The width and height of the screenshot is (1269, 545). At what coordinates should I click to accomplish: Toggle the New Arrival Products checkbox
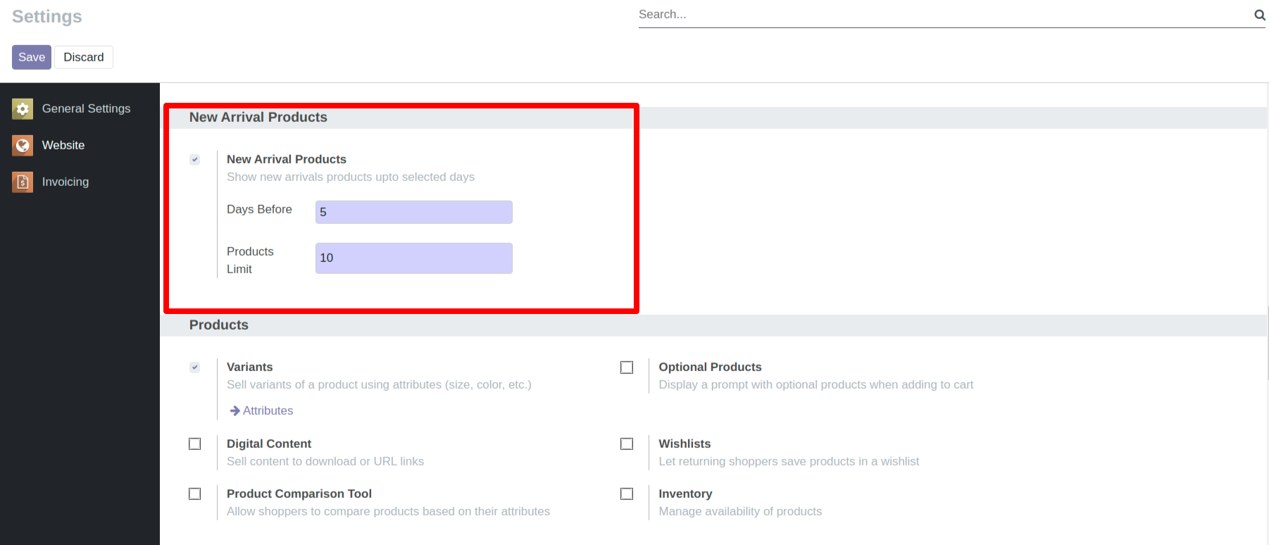[x=195, y=160]
